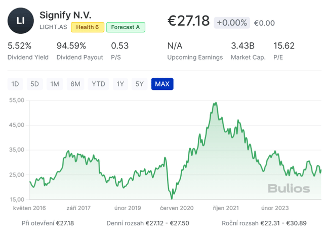Image resolution: width=329 pixels, height=236 pixels.
Task: Show year-to-date YTD chart
Action: pos(98,84)
